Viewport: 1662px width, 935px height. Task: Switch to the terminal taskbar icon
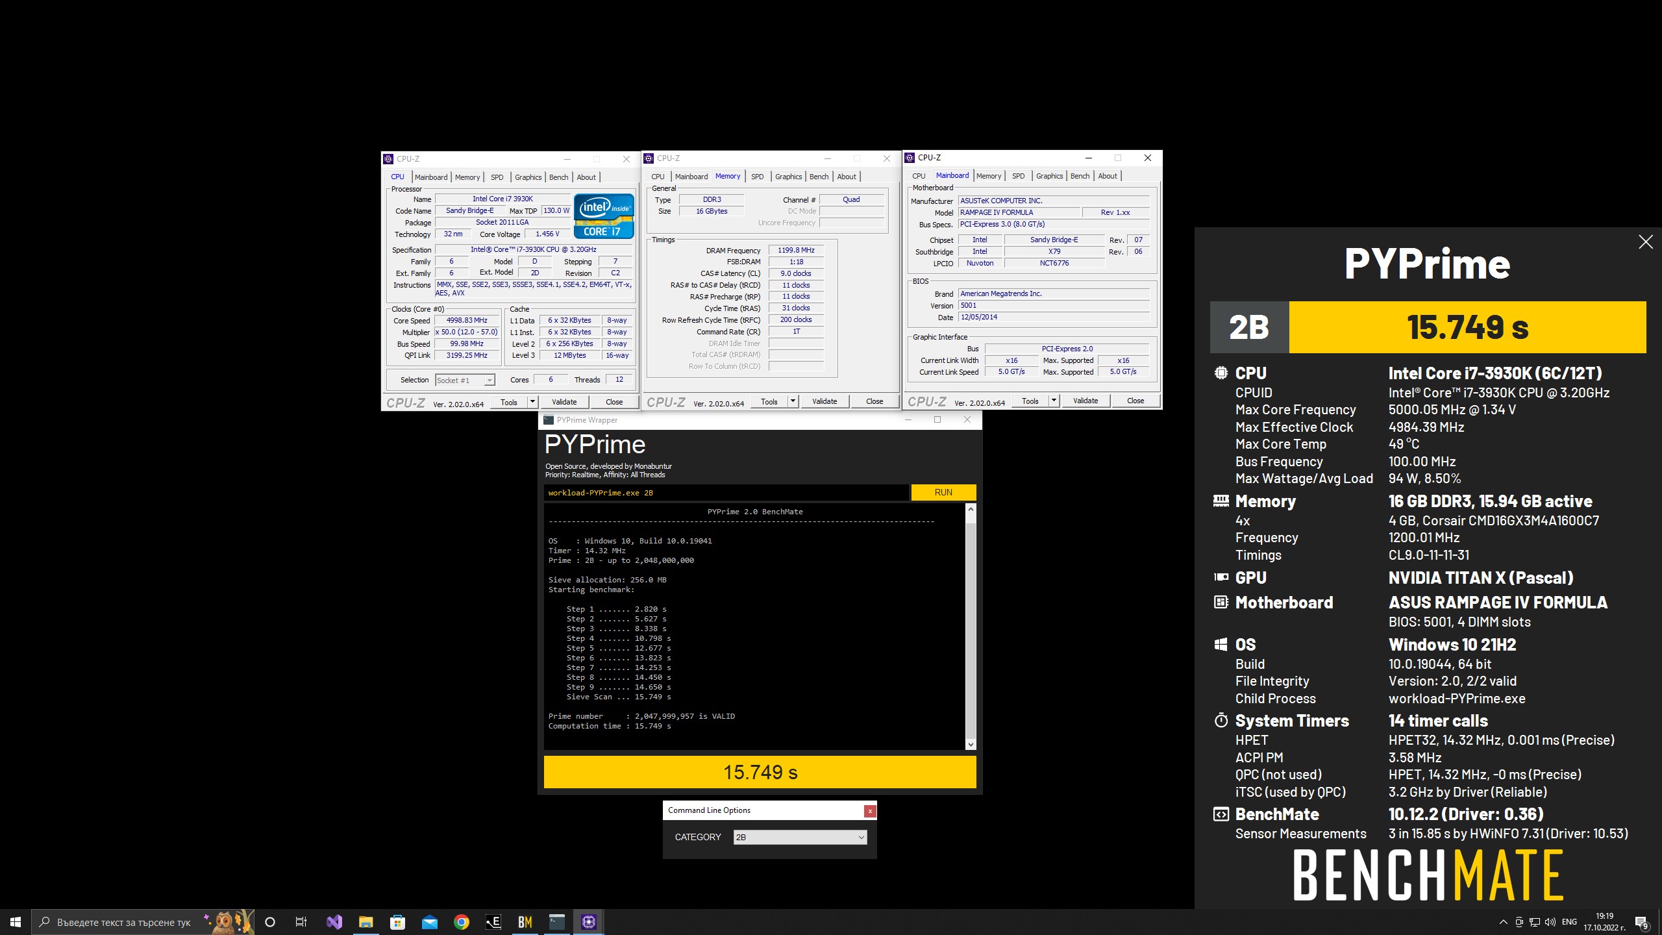[x=556, y=922]
